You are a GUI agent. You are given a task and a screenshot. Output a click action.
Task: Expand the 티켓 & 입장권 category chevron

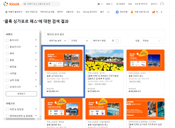pyautogui.click(x=36, y=109)
